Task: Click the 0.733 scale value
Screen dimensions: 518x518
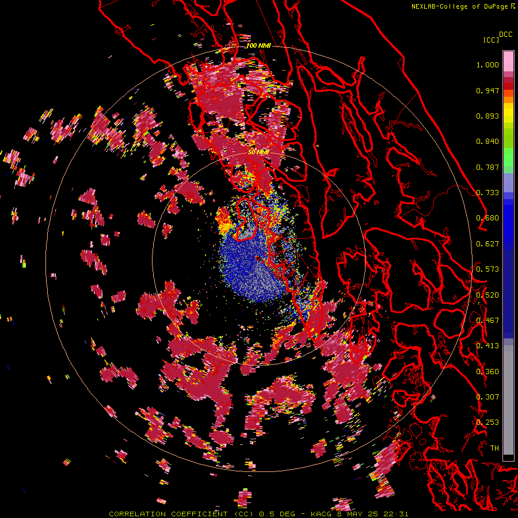Action: pos(487,193)
